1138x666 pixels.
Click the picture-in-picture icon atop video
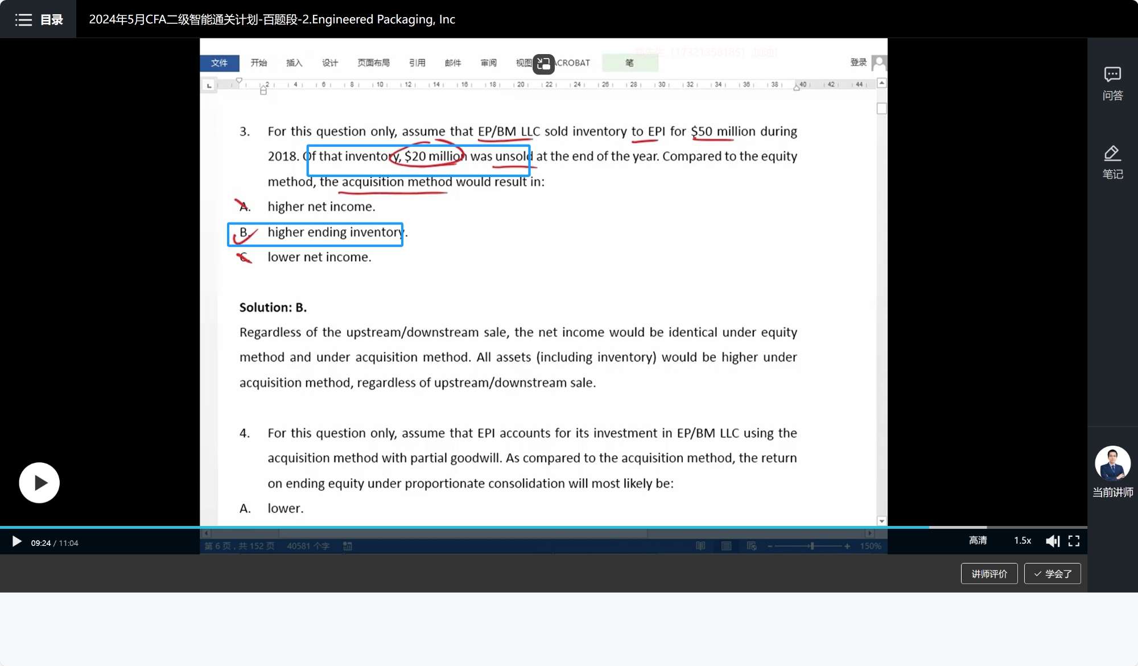pos(543,64)
